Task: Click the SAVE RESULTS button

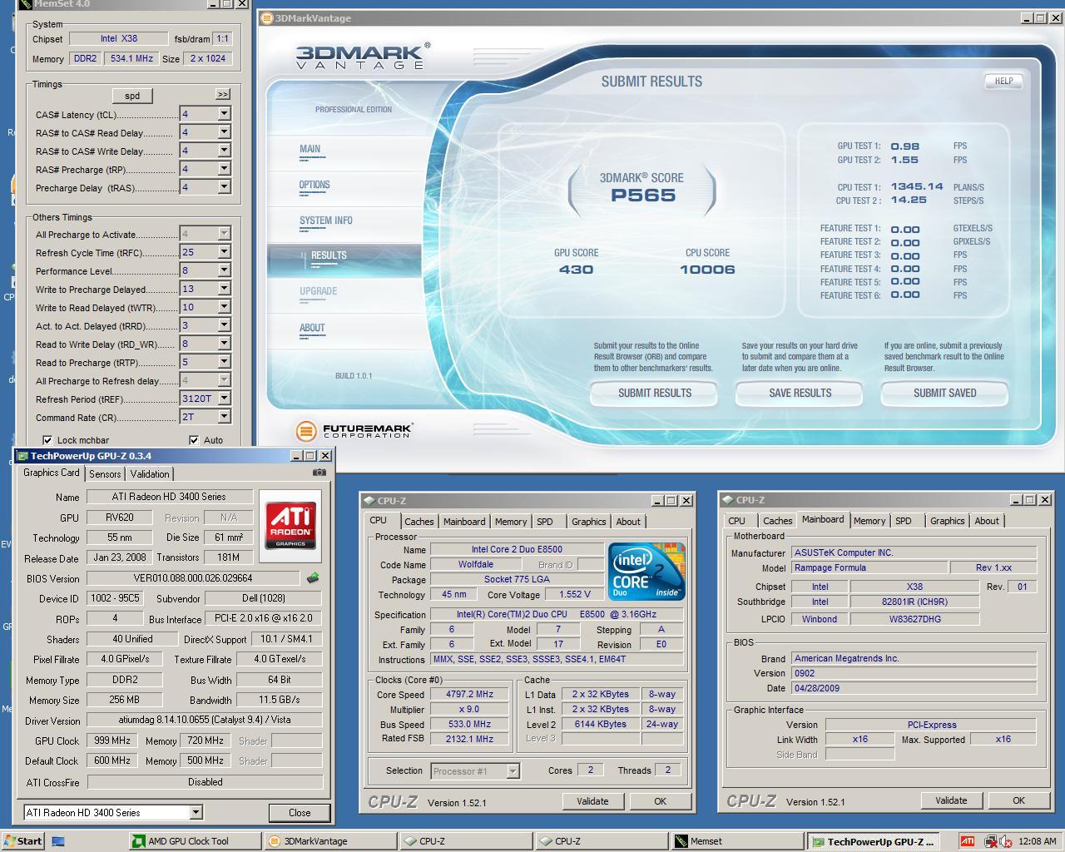Action: pos(800,393)
